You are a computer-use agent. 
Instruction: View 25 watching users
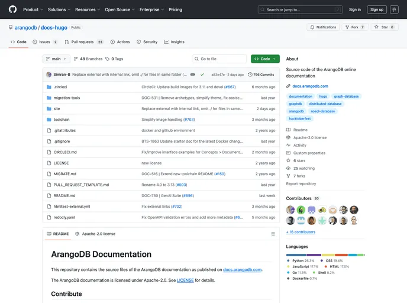[301, 168]
